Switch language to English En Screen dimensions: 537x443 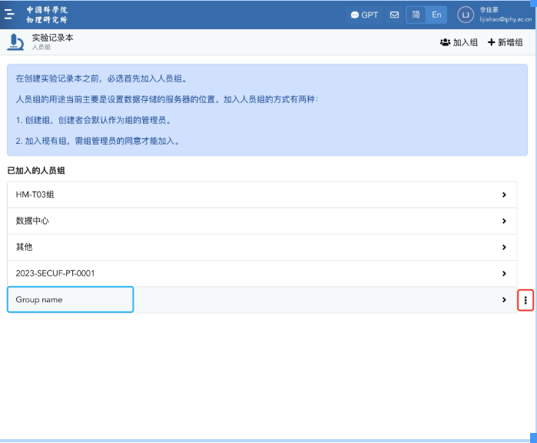436,15
